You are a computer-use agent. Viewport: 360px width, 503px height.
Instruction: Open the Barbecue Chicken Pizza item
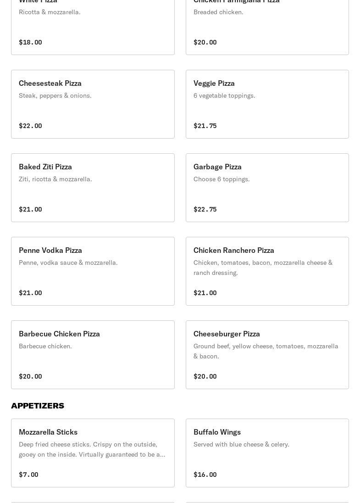pos(93,355)
